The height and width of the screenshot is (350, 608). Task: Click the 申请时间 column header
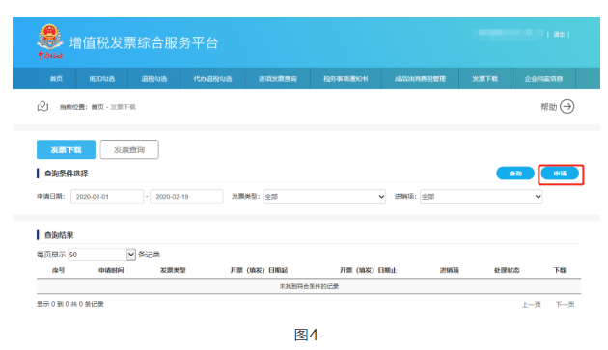point(111,270)
